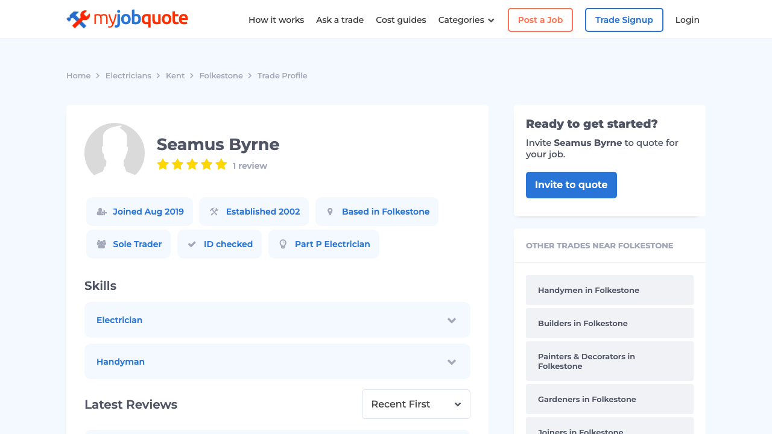The height and width of the screenshot is (434, 772).
Task: Select How it works in the navigation
Action: pyautogui.click(x=276, y=20)
